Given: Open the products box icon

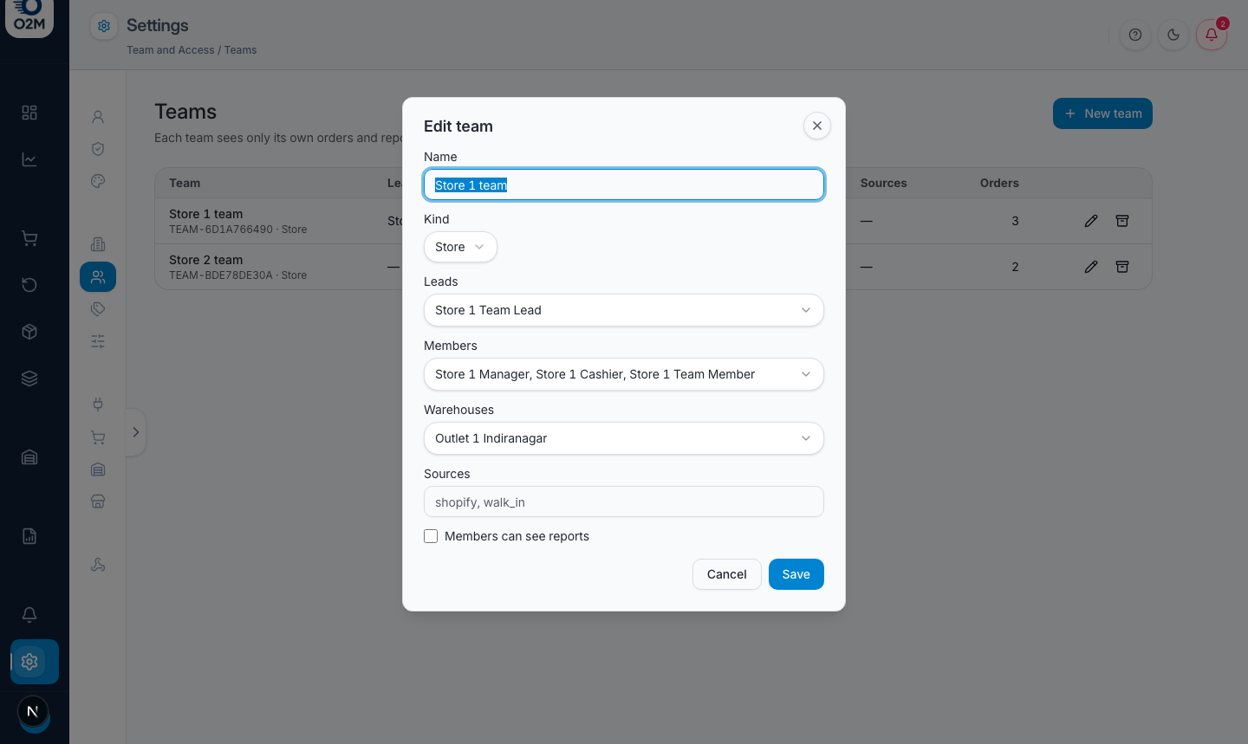Looking at the screenshot, I should pyautogui.click(x=29, y=332).
